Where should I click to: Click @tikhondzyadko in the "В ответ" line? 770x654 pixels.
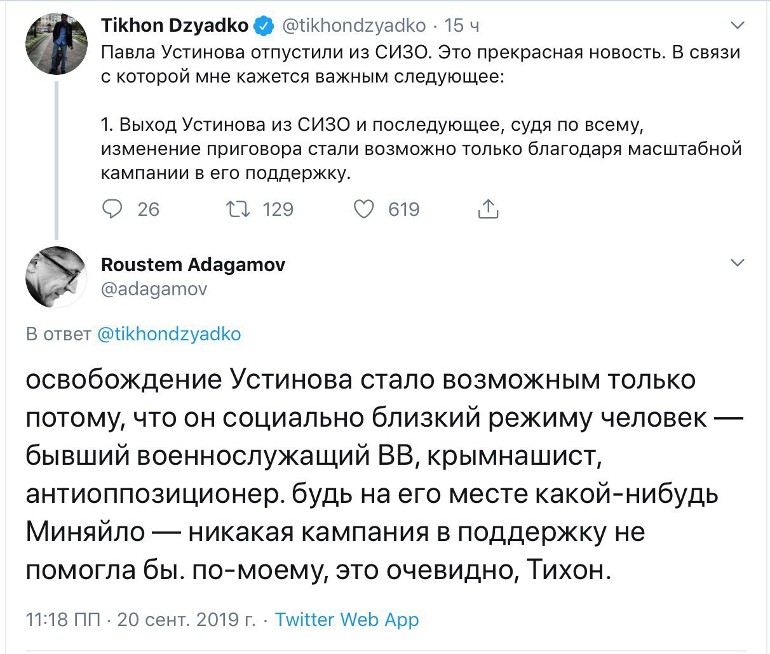click(x=169, y=334)
